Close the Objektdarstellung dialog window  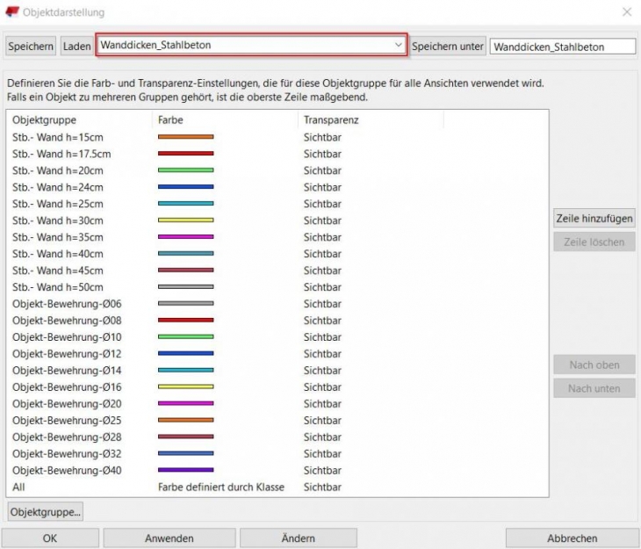pos(626,12)
